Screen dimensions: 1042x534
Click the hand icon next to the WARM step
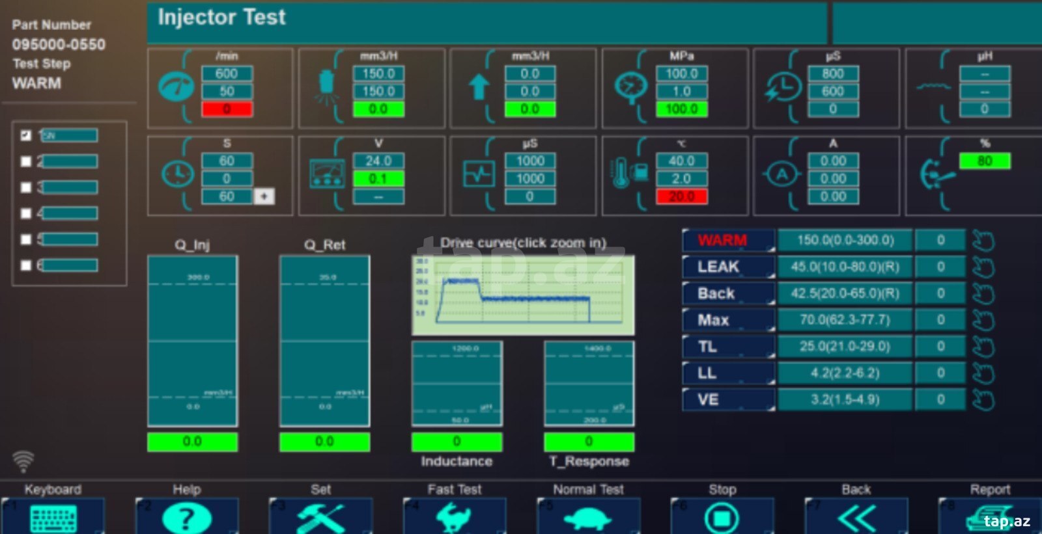pyautogui.click(x=983, y=241)
